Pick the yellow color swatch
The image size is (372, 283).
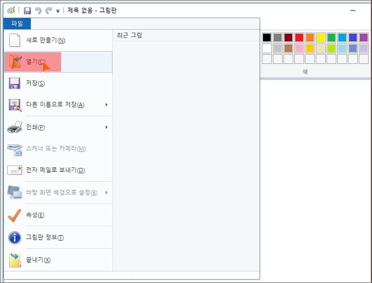[x=321, y=37]
